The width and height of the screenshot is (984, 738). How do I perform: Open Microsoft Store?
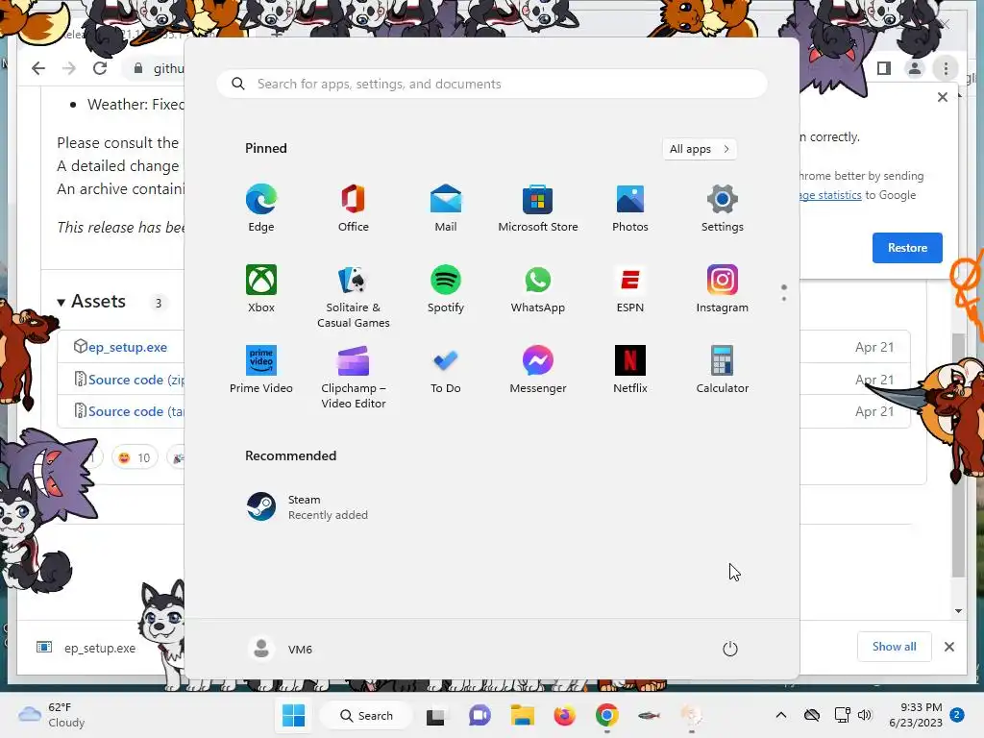pos(538,209)
